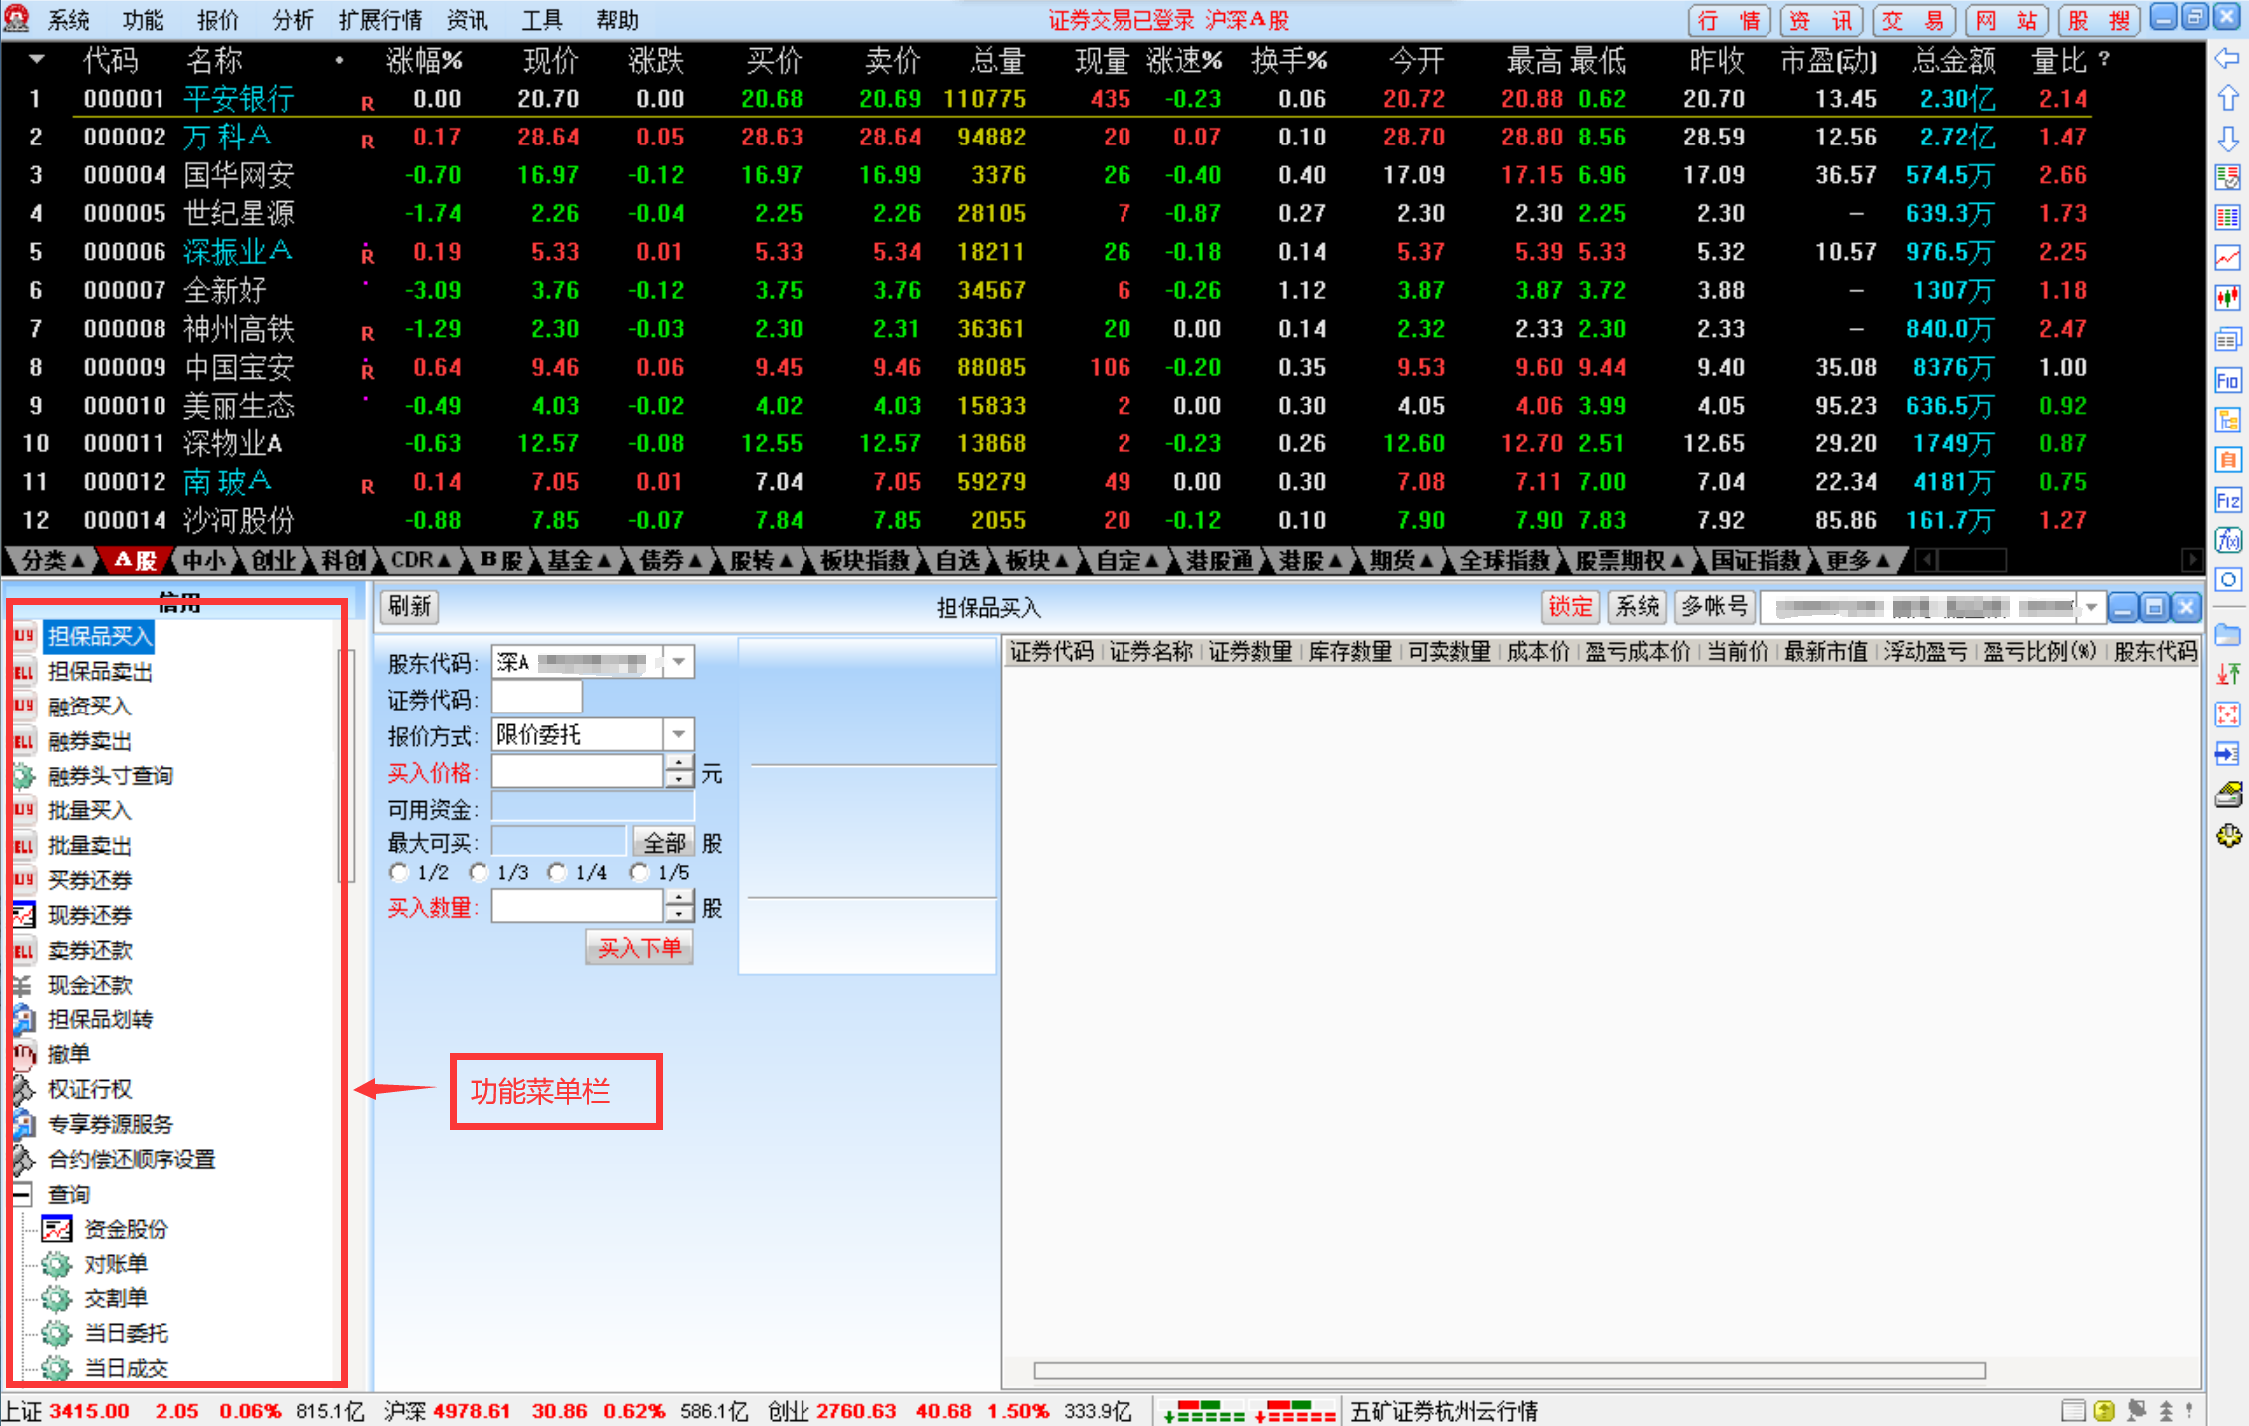Click the 融资买入 BUY icon
The image size is (2249, 1426).
[x=24, y=707]
